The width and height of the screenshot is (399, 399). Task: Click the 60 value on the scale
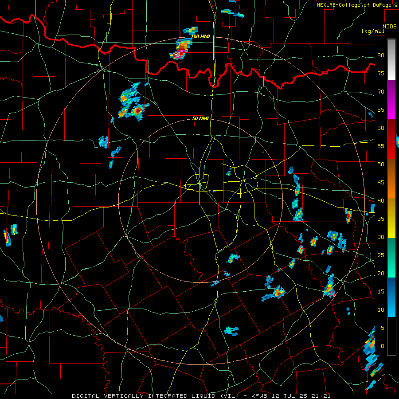pos(381,128)
